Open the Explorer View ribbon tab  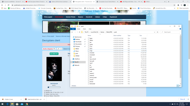[x=90, y=29]
